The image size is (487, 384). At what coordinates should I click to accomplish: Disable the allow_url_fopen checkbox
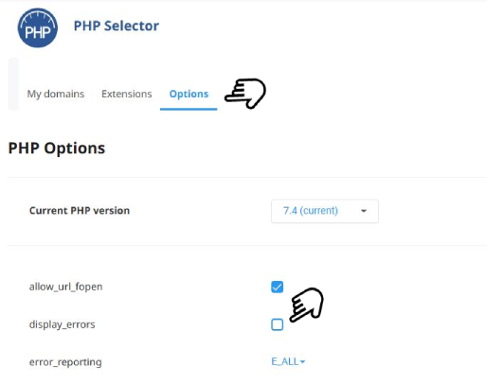(x=277, y=287)
